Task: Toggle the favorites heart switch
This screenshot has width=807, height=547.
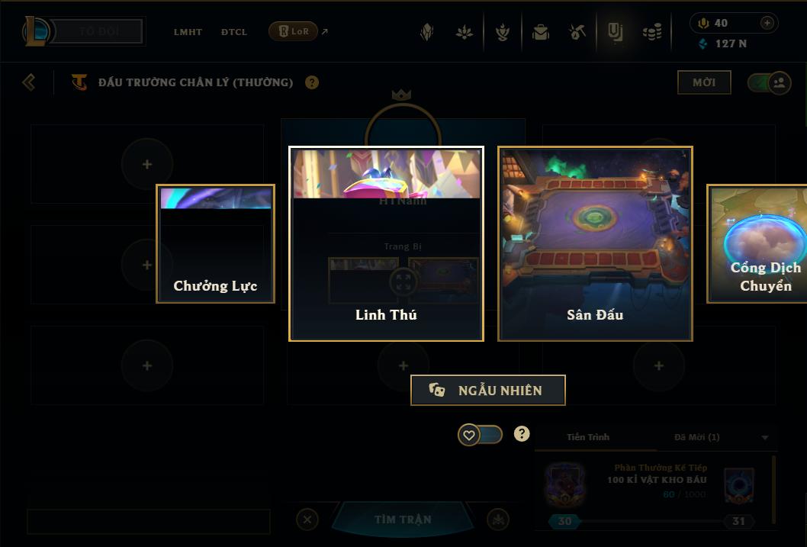Action: click(480, 435)
